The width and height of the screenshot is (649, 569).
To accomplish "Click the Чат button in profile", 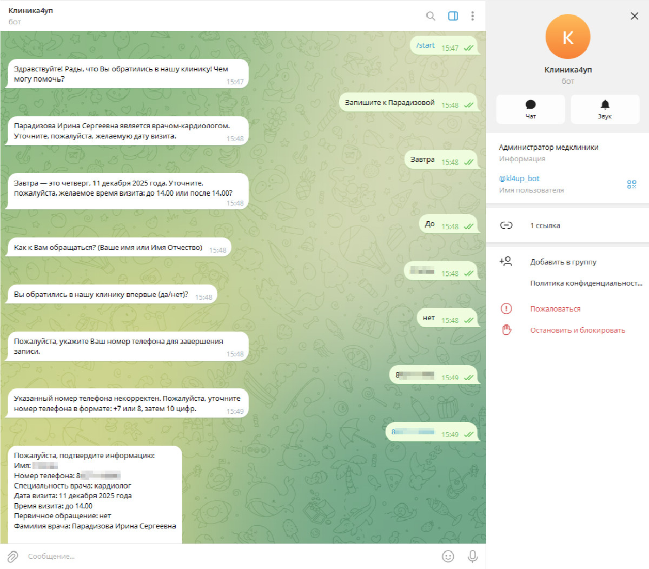I will coord(531,109).
